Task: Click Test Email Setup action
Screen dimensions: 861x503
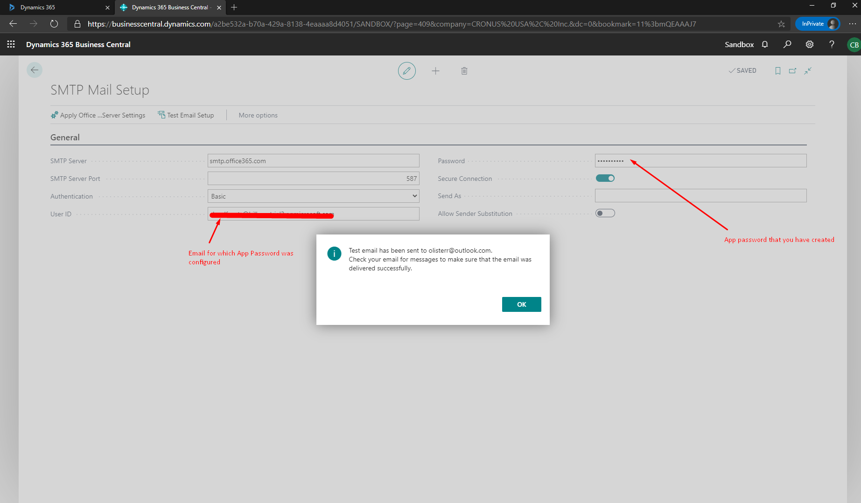Action: pyautogui.click(x=186, y=115)
